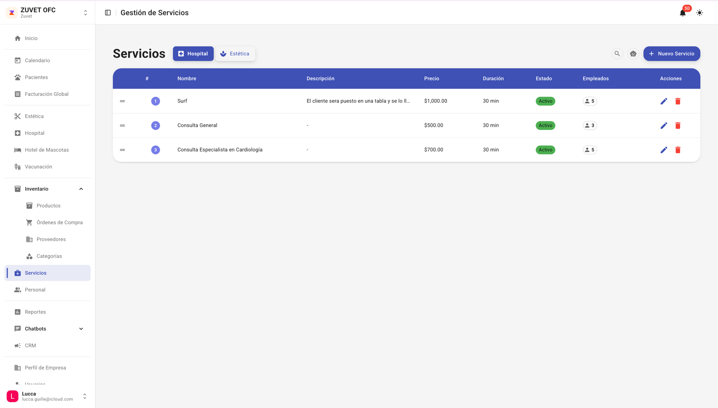718x408 pixels.
Task: Click Lucca's profile avatar
Action: (x=13, y=396)
